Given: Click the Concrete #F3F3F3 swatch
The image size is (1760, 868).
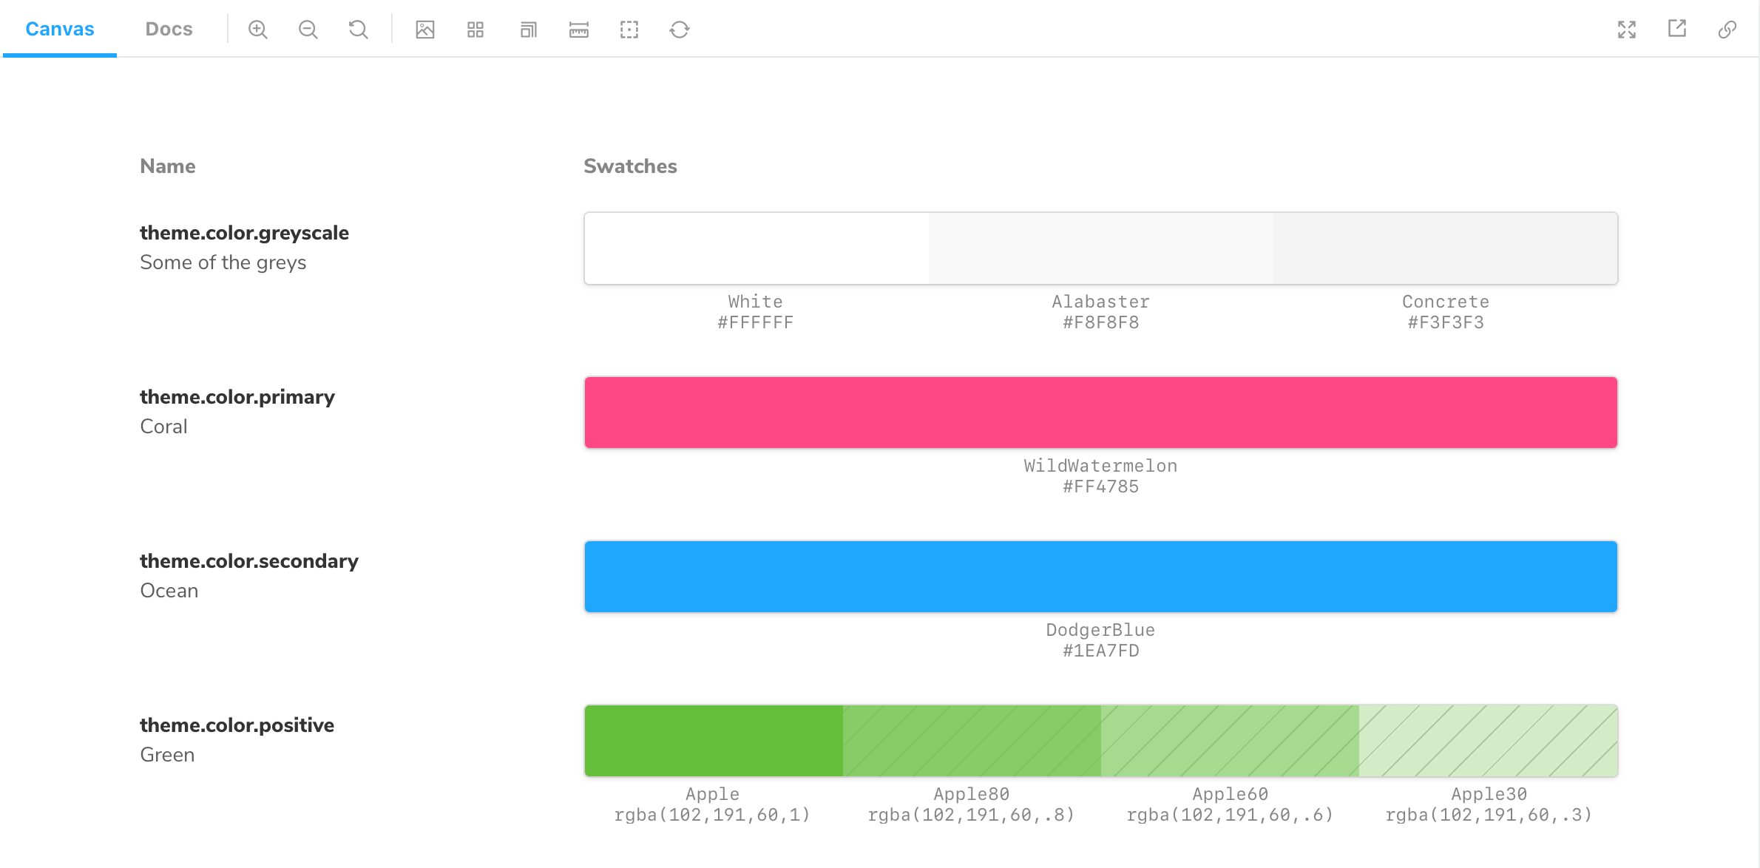Looking at the screenshot, I should (1446, 248).
